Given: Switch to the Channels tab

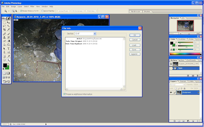Looking at the screenshot, I should click(x=183, y=81).
